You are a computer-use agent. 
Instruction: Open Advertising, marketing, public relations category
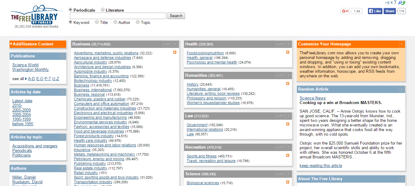(106, 53)
